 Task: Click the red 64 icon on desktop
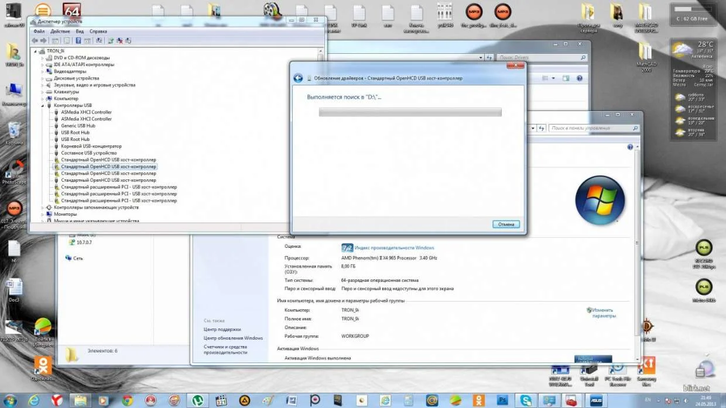point(71,12)
